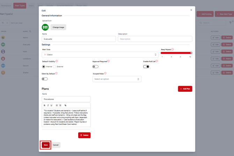The height and width of the screenshot is (156, 234).
Task: Disable the Enable Roll Call switch
Action: coord(146,66)
